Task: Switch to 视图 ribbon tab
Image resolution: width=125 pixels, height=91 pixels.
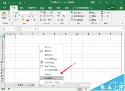Action: [66, 8]
